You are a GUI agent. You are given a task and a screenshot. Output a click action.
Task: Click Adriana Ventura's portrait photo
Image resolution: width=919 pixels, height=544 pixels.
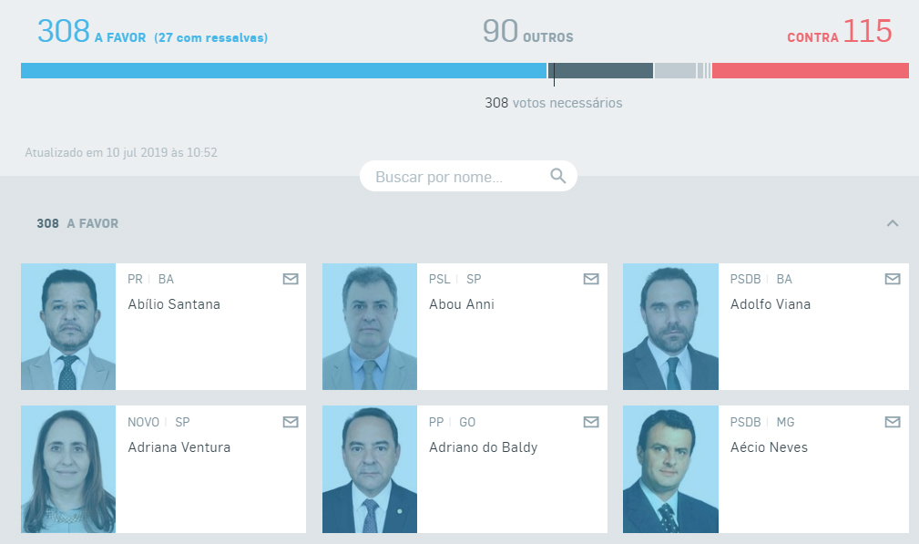coord(68,469)
